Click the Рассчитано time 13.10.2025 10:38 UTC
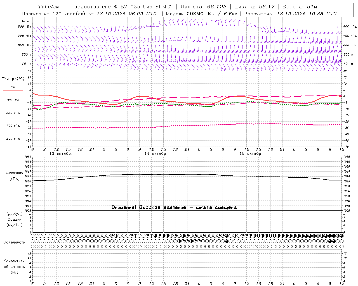The image size is (358, 286). click(x=307, y=14)
